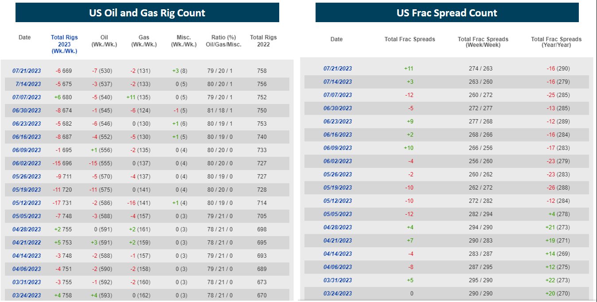This screenshot has height=302, width=597.
Task: Open the 04/14/2023 date in Rig Count table
Action: pyautogui.click(x=27, y=256)
